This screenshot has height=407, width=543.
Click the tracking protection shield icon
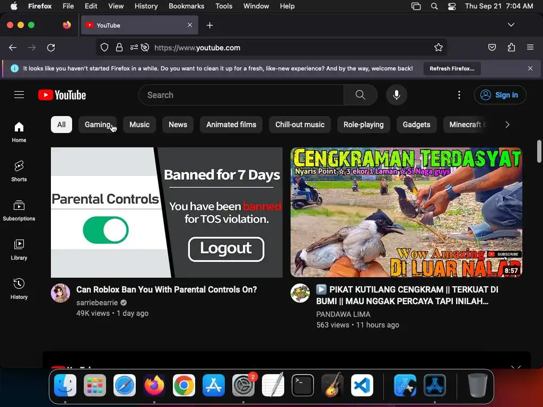pos(104,47)
